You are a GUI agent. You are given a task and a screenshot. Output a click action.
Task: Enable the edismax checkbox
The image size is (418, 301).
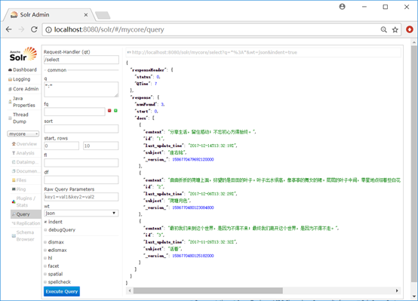(x=45, y=250)
